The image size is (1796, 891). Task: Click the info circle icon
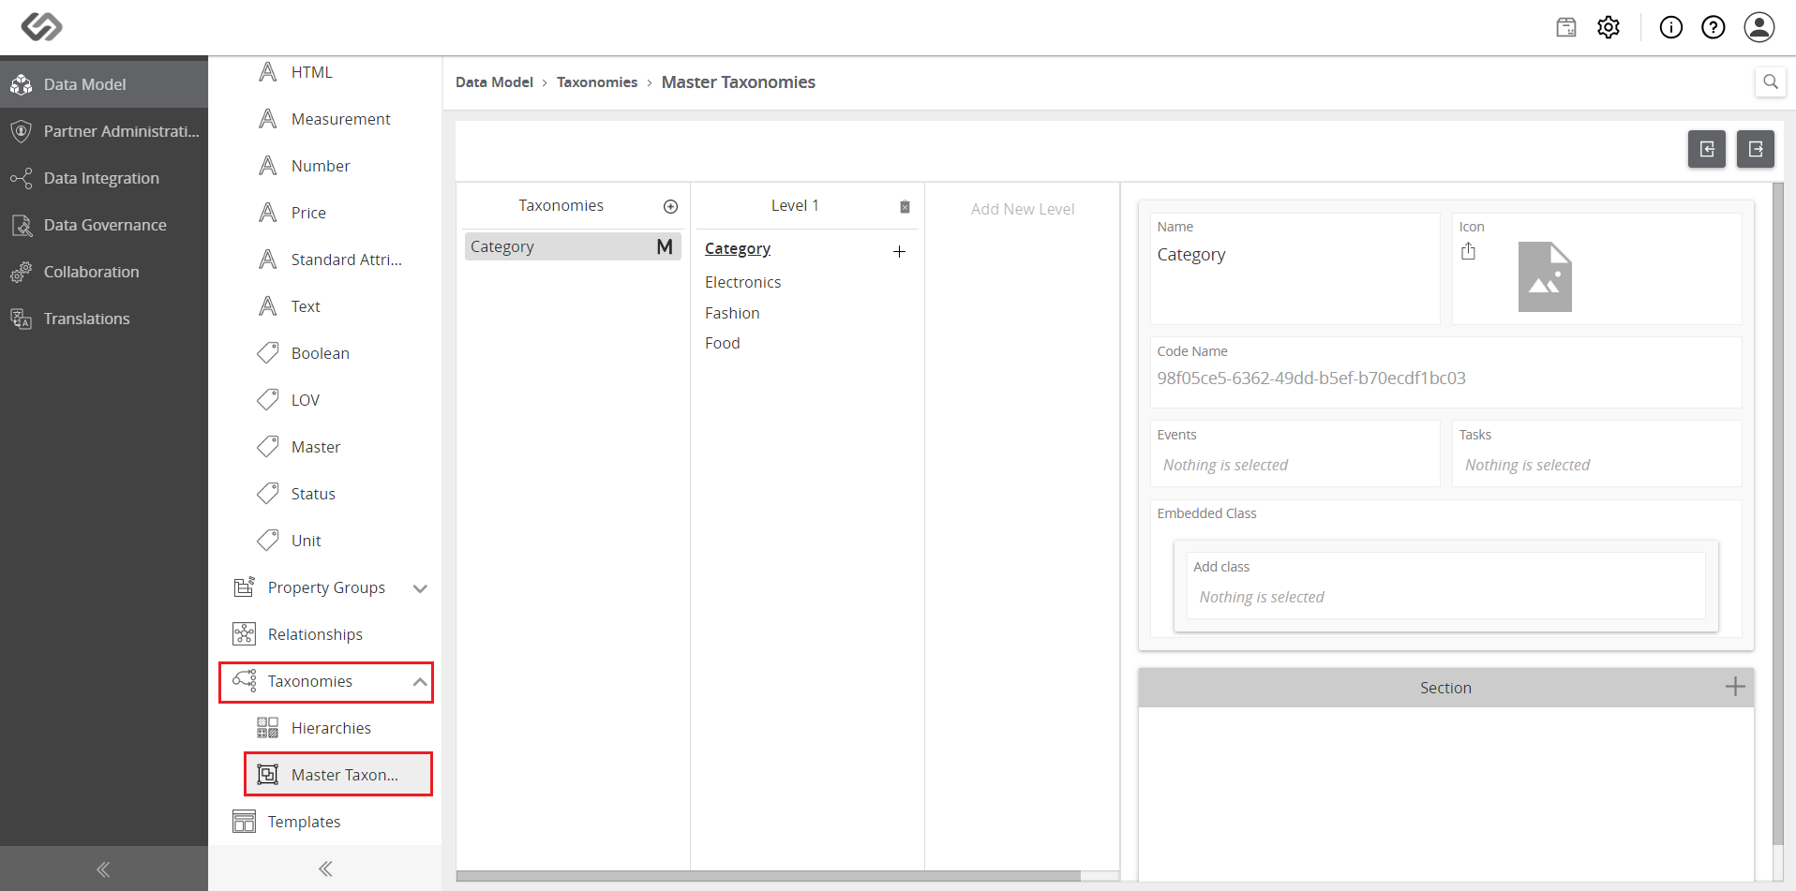pyautogui.click(x=1671, y=27)
